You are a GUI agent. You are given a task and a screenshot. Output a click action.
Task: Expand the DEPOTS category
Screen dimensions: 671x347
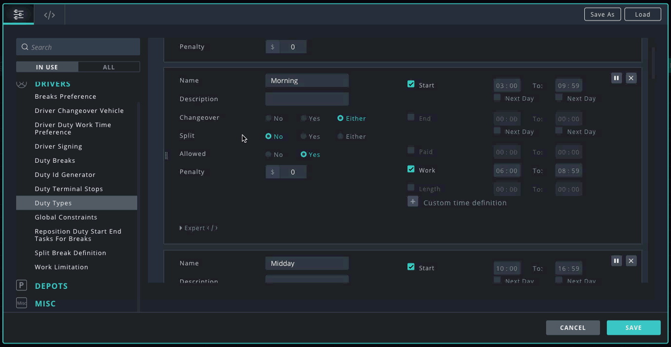(x=51, y=286)
